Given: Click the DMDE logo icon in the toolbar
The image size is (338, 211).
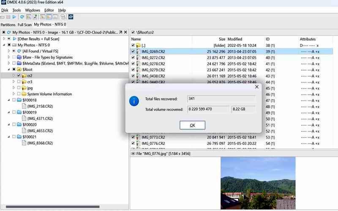Looking at the screenshot, I should (x=71, y=17).
